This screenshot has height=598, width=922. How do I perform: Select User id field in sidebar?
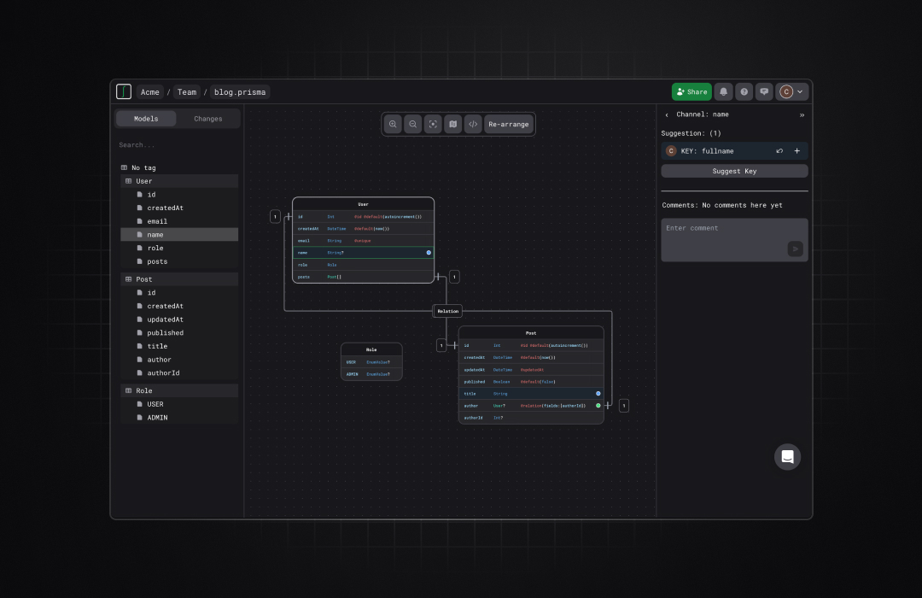pyautogui.click(x=179, y=195)
